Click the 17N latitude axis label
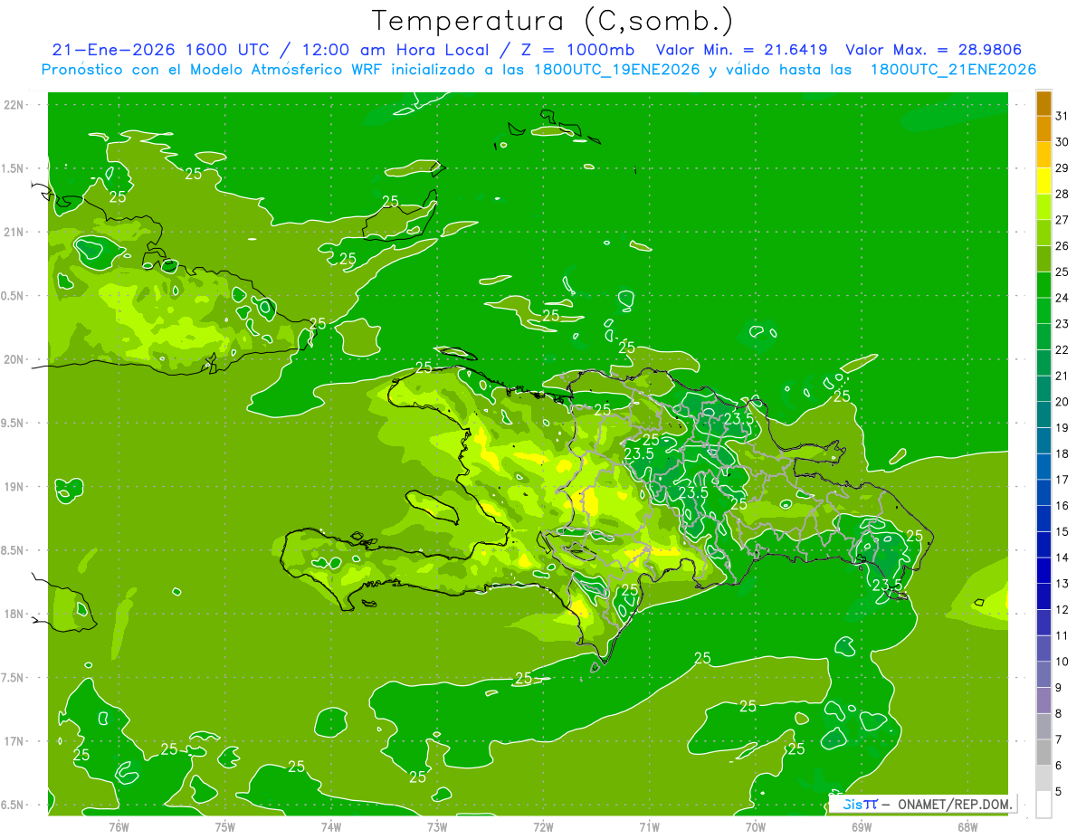Image resolution: width=1086 pixels, height=839 pixels. (14, 741)
